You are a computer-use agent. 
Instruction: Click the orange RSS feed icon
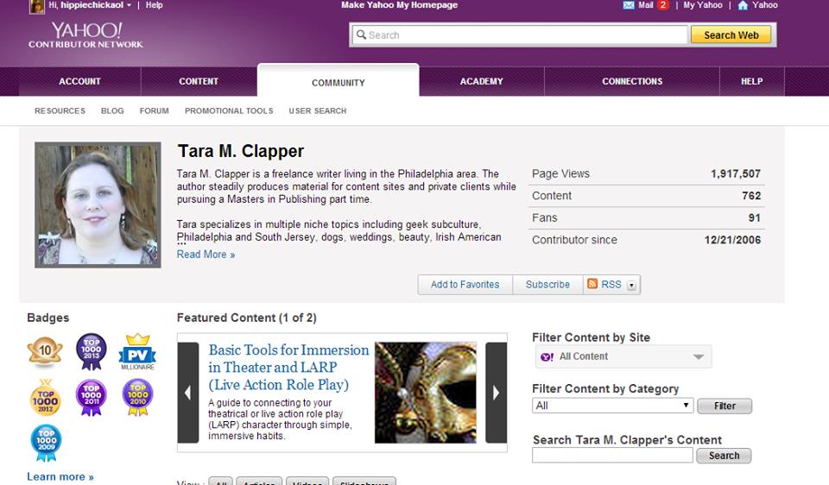coord(592,284)
